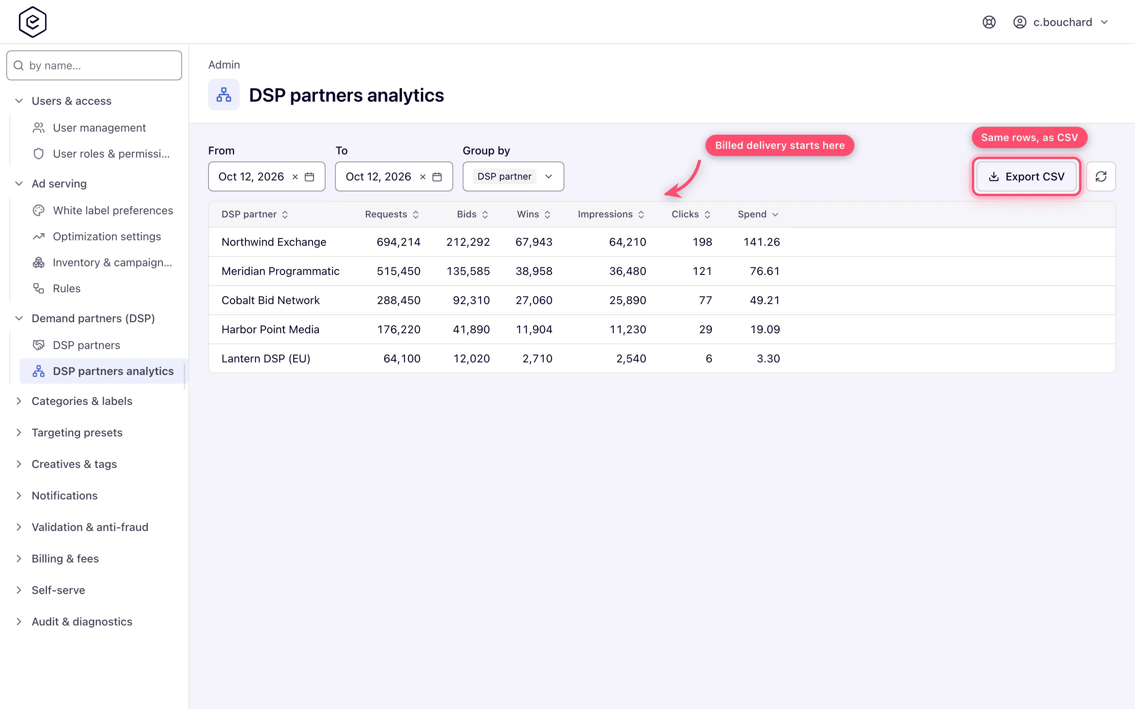Clear the To date with its X
1135x709 pixels.
tap(422, 177)
